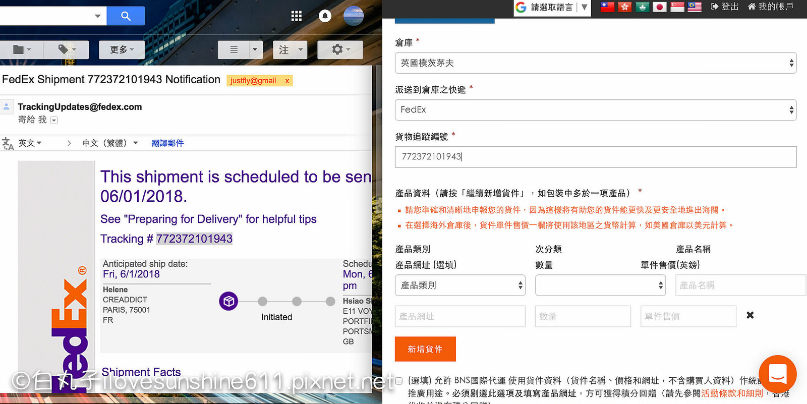807x404 pixels.
Task: Click the Google account avatar
Action: (x=353, y=16)
